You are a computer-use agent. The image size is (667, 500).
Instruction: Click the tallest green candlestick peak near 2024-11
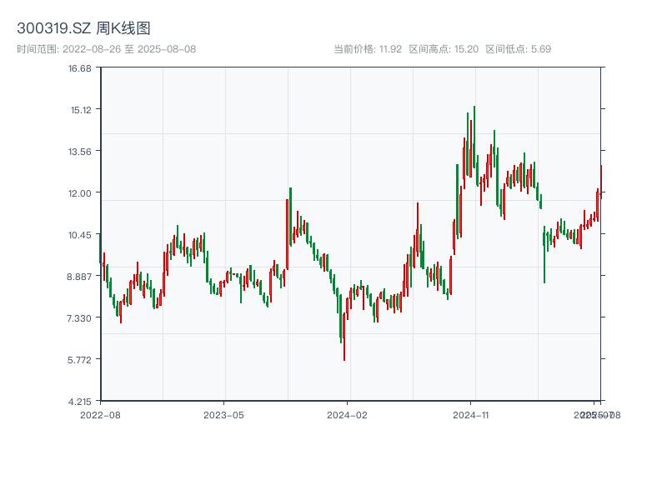pyautogui.click(x=474, y=136)
